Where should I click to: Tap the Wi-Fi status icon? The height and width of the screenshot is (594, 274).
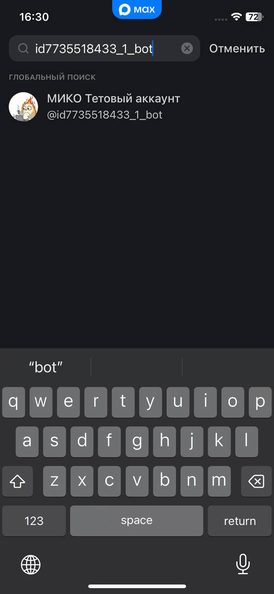[237, 17]
